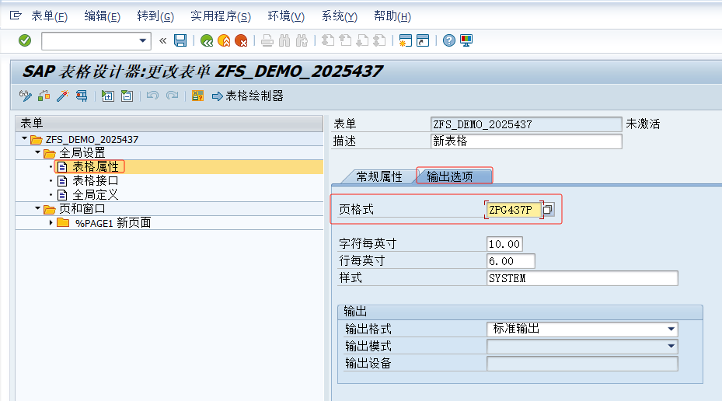Cancel with the red X icon

tap(241, 40)
